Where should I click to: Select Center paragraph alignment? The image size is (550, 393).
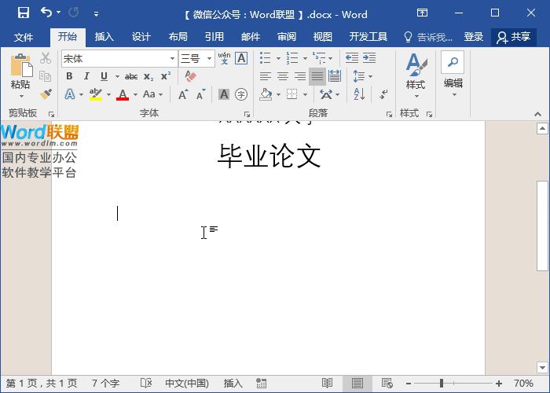click(x=283, y=76)
